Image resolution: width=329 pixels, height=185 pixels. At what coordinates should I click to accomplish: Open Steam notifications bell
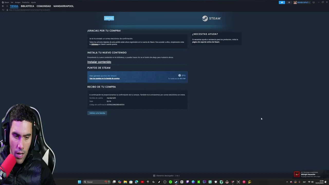click(x=289, y=2)
